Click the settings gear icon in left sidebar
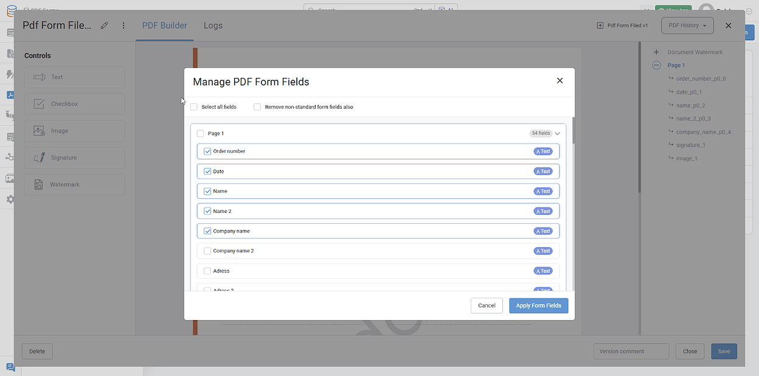 pyautogui.click(x=10, y=199)
